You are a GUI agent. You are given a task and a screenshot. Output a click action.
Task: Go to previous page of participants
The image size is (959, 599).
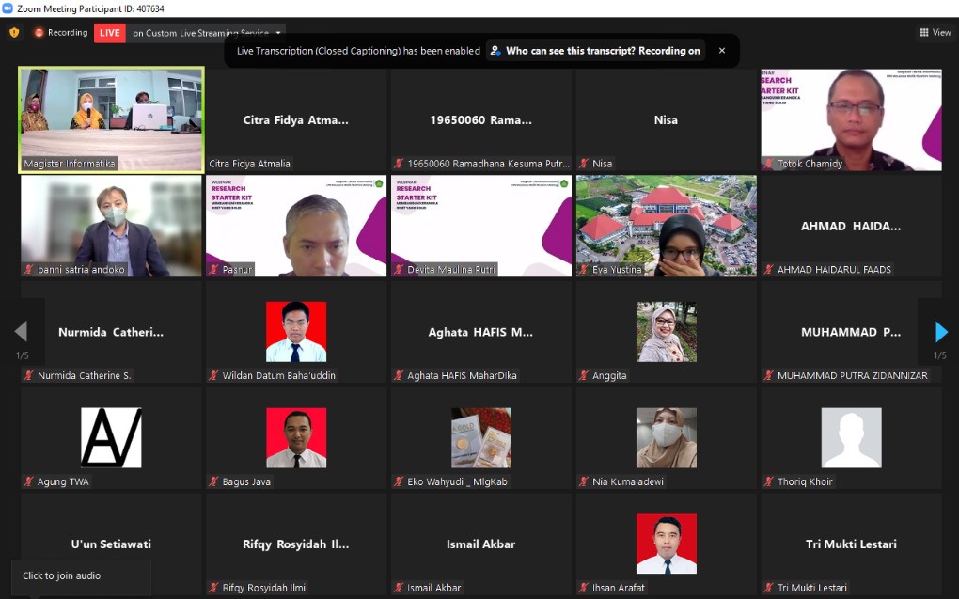(20, 332)
